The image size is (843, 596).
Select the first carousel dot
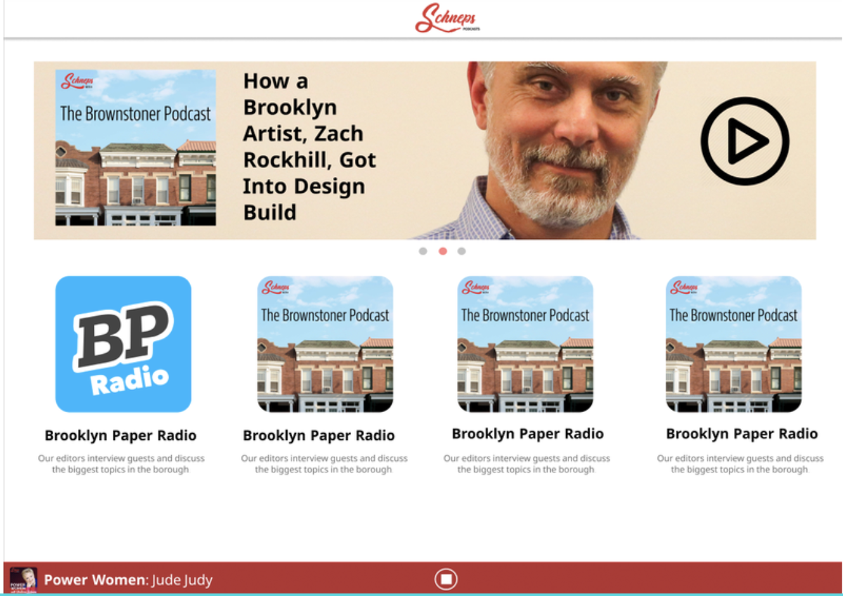pyautogui.click(x=423, y=251)
